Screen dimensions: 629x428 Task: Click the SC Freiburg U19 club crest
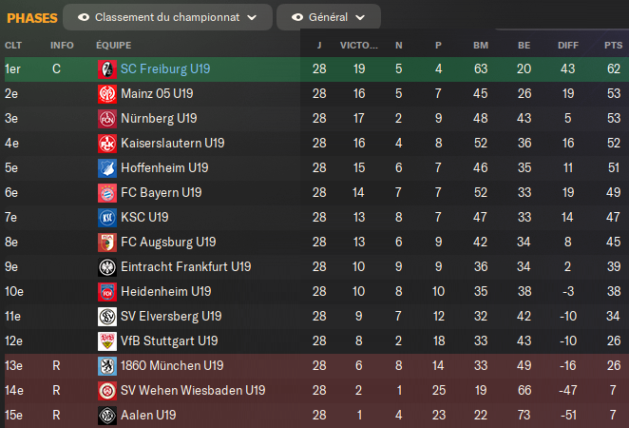pos(106,68)
